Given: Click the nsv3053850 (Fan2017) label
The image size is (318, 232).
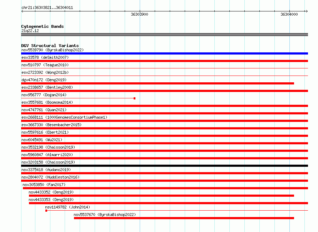Looking at the screenshot, I should coord(44,185).
